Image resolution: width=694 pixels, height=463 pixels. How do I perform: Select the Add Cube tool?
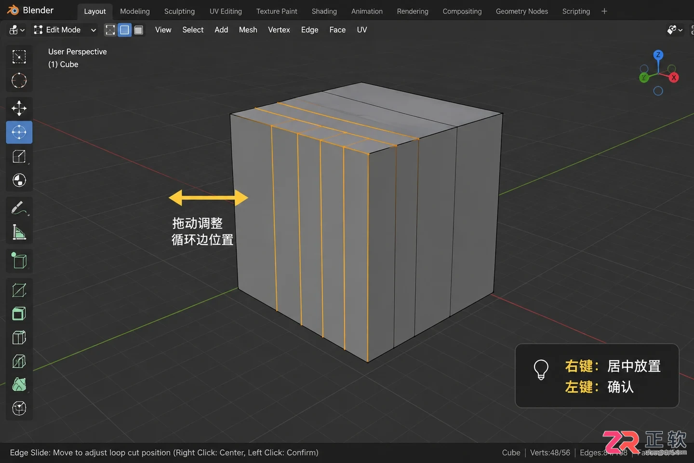19,261
